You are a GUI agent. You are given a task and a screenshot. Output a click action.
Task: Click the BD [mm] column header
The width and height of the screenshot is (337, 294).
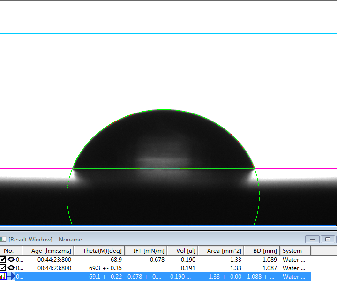(x=263, y=251)
